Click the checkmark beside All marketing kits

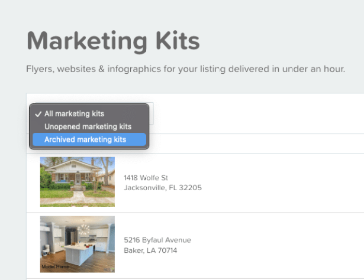(38, 114)
